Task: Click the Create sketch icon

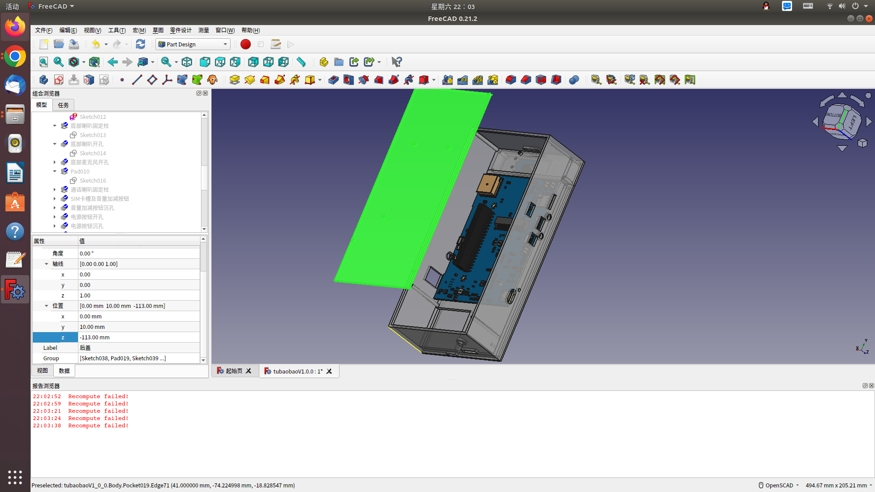Action: point(58,80)
